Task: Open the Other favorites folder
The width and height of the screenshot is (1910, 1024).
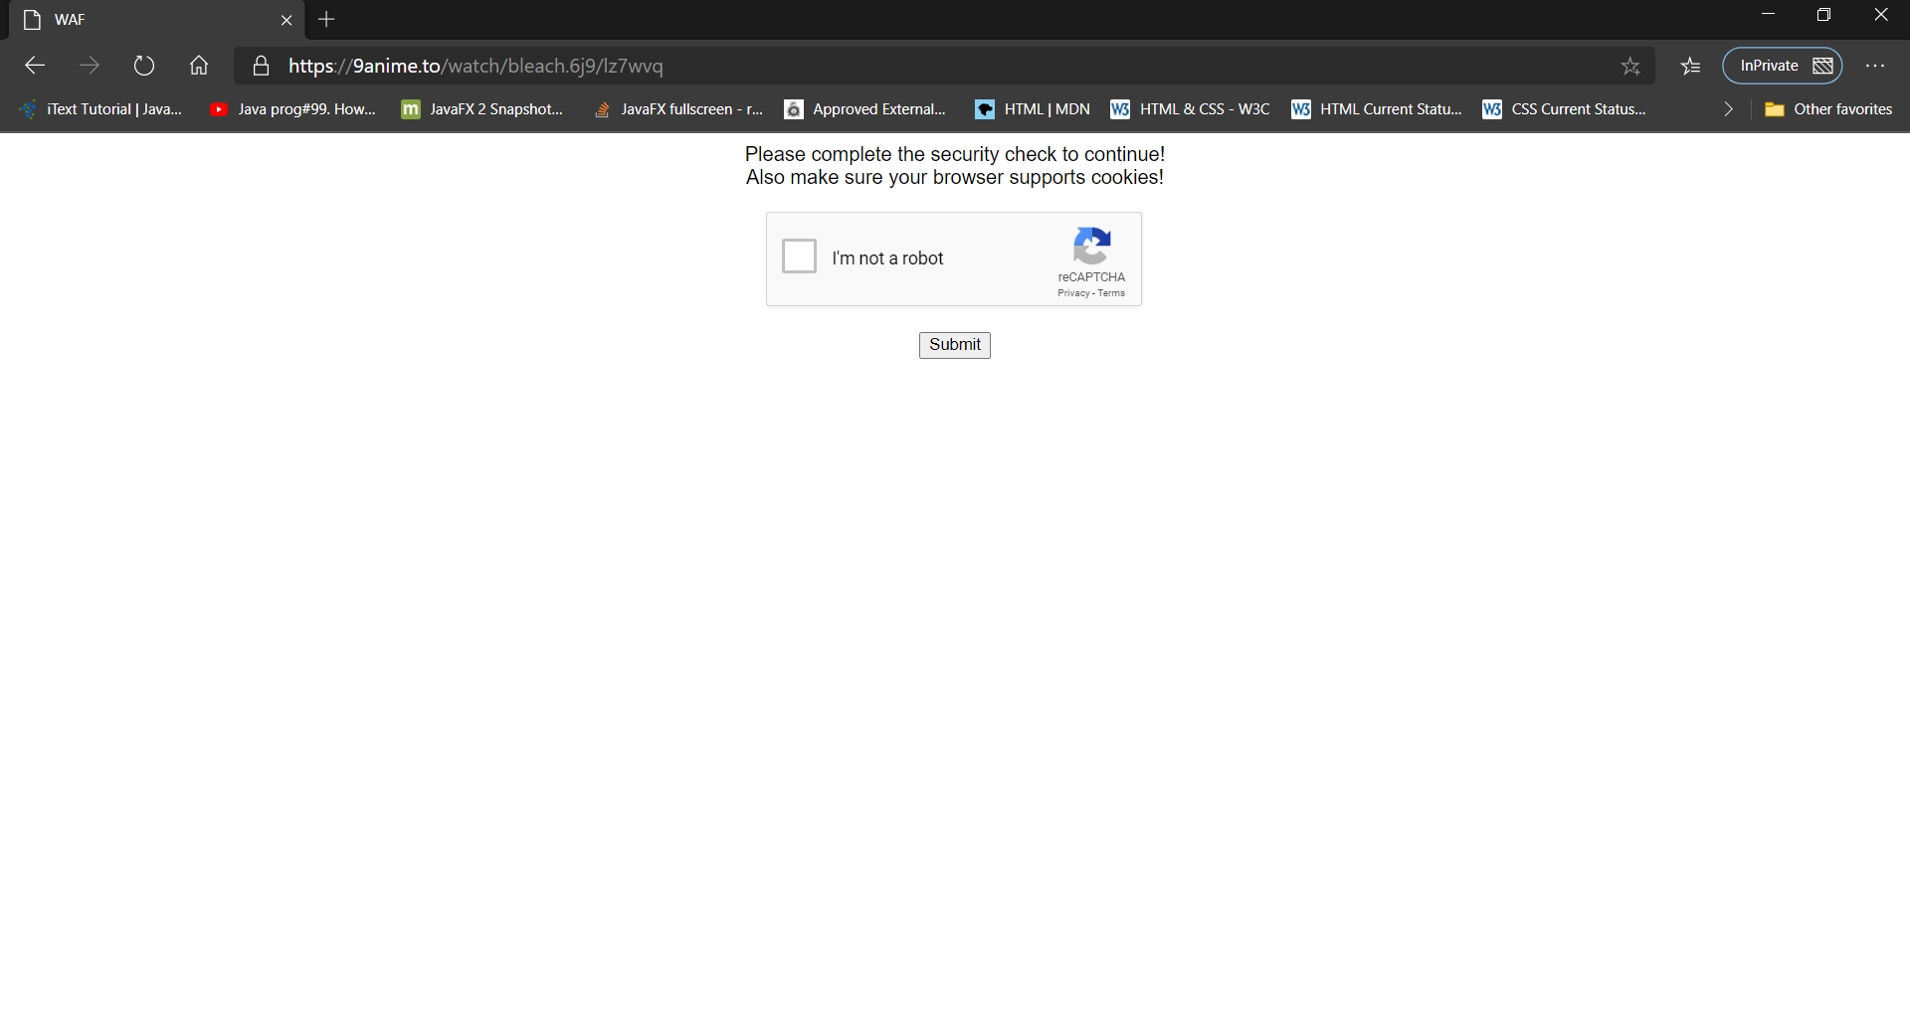Action: tap(1828, 109)
